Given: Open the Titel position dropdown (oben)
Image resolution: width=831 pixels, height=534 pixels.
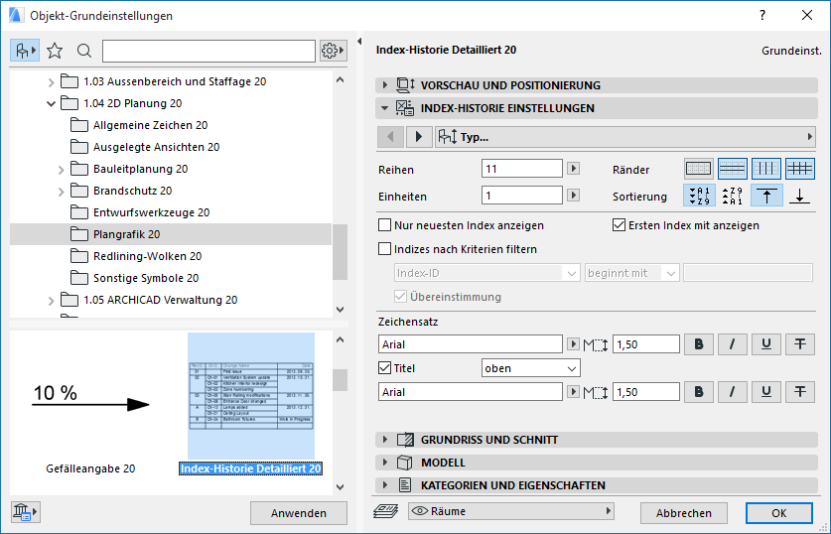Looking at the screenshot, I should [x=530, y=368].
